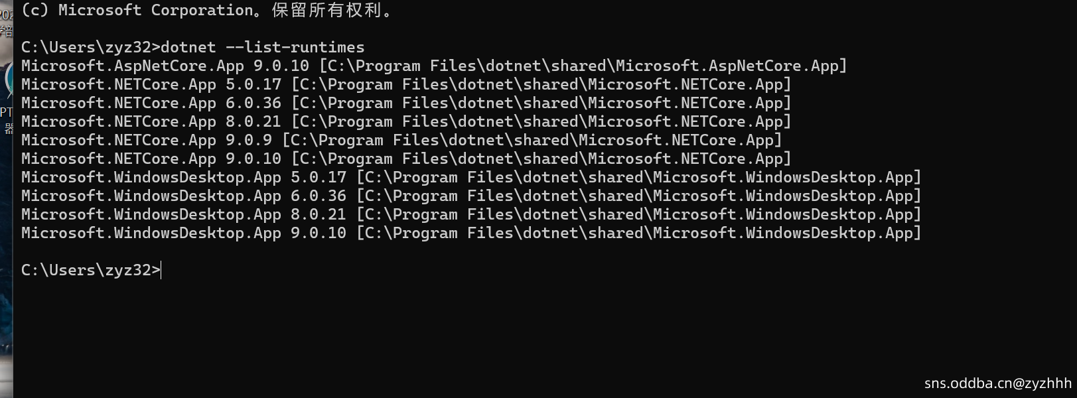Click the version 9.0.10 on the AspNetCore line
Viewport: 1077px width, 398px height.
tap(281, 66)
